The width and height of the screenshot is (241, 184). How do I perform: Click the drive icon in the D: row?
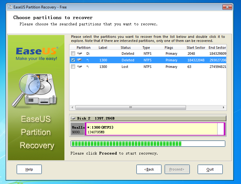tap(79, 53)
